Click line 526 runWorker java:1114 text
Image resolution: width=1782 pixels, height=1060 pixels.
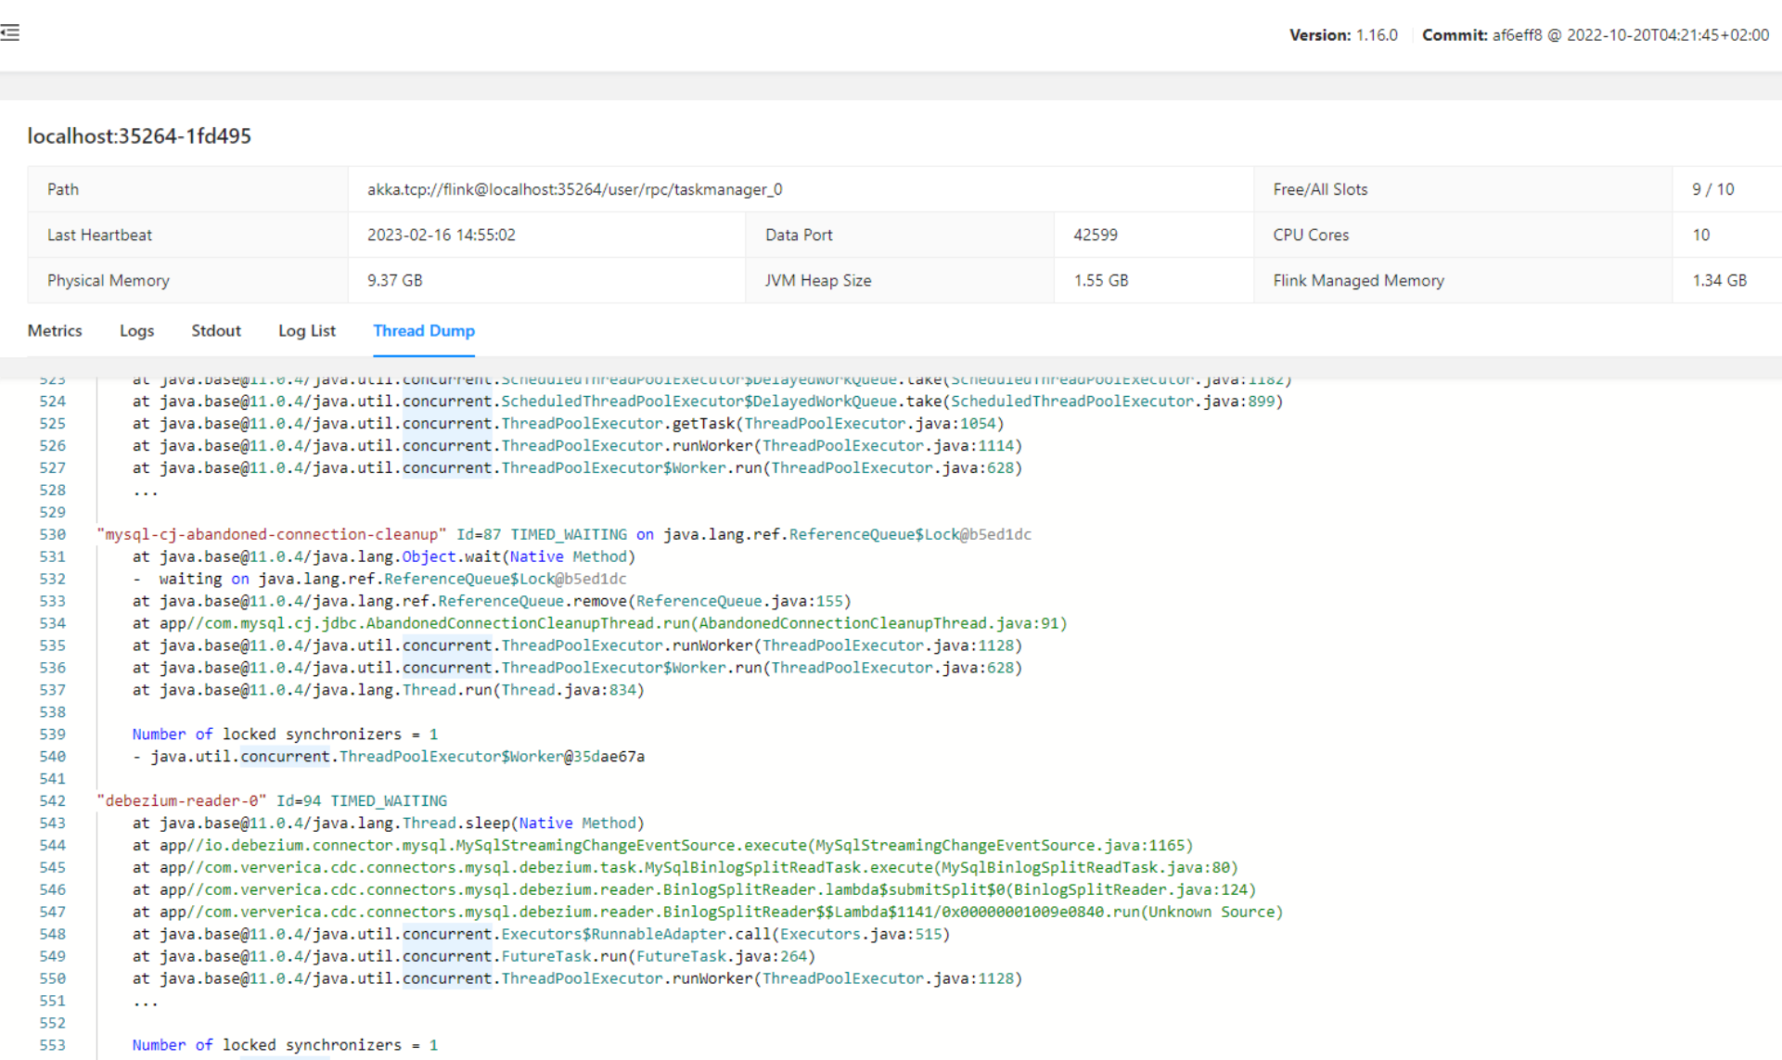577,446
